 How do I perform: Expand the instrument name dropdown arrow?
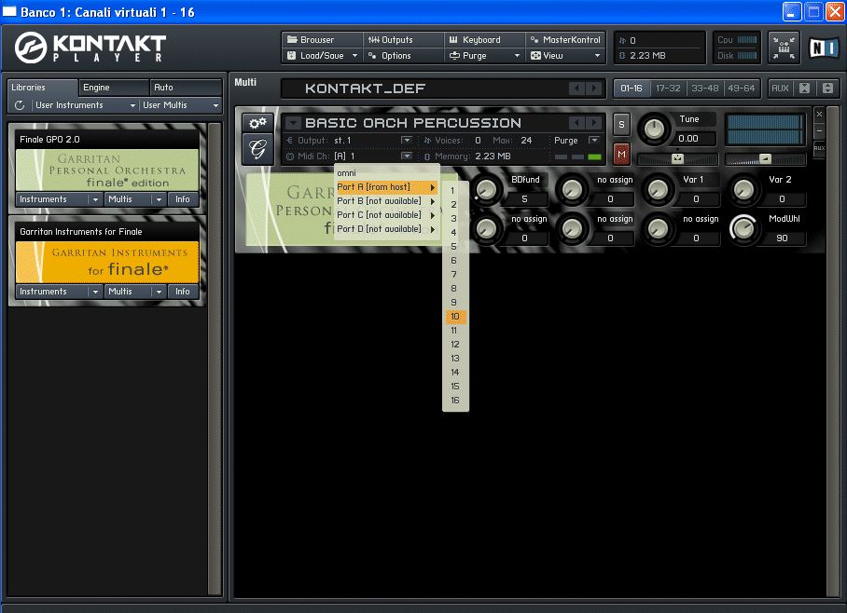coord(293,123)
